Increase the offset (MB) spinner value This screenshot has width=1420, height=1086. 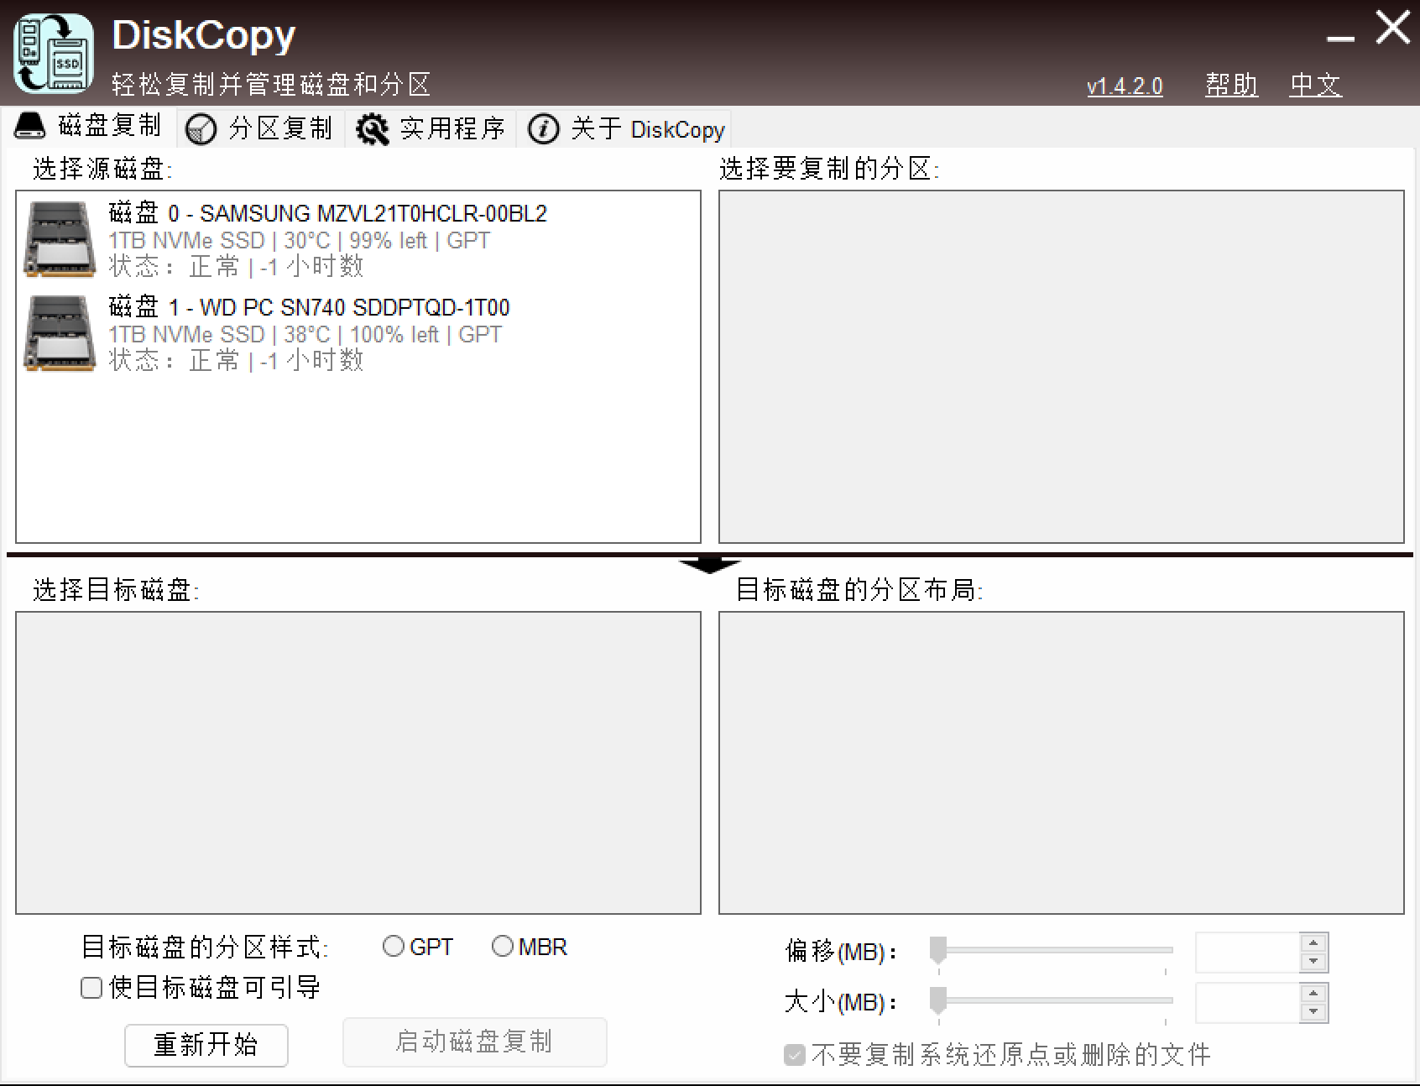[x=1313, y=943]
